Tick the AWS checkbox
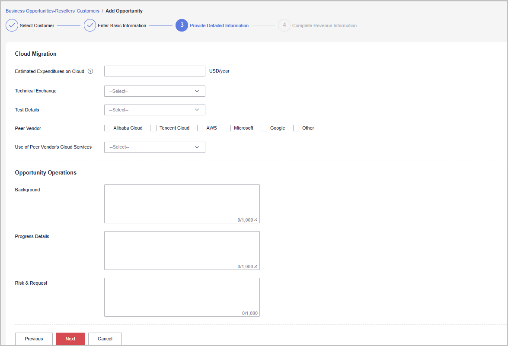Image resolution: width=508 pixels, height=346 pixels. [200, 128]
